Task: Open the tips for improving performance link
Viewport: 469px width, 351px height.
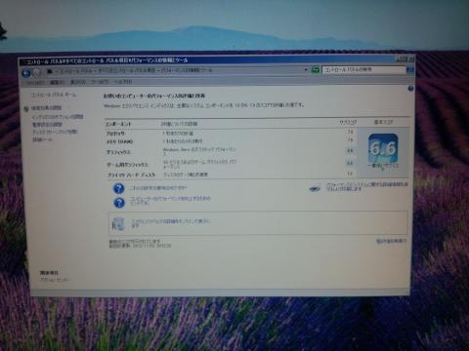Action: [x=170, y=200]
